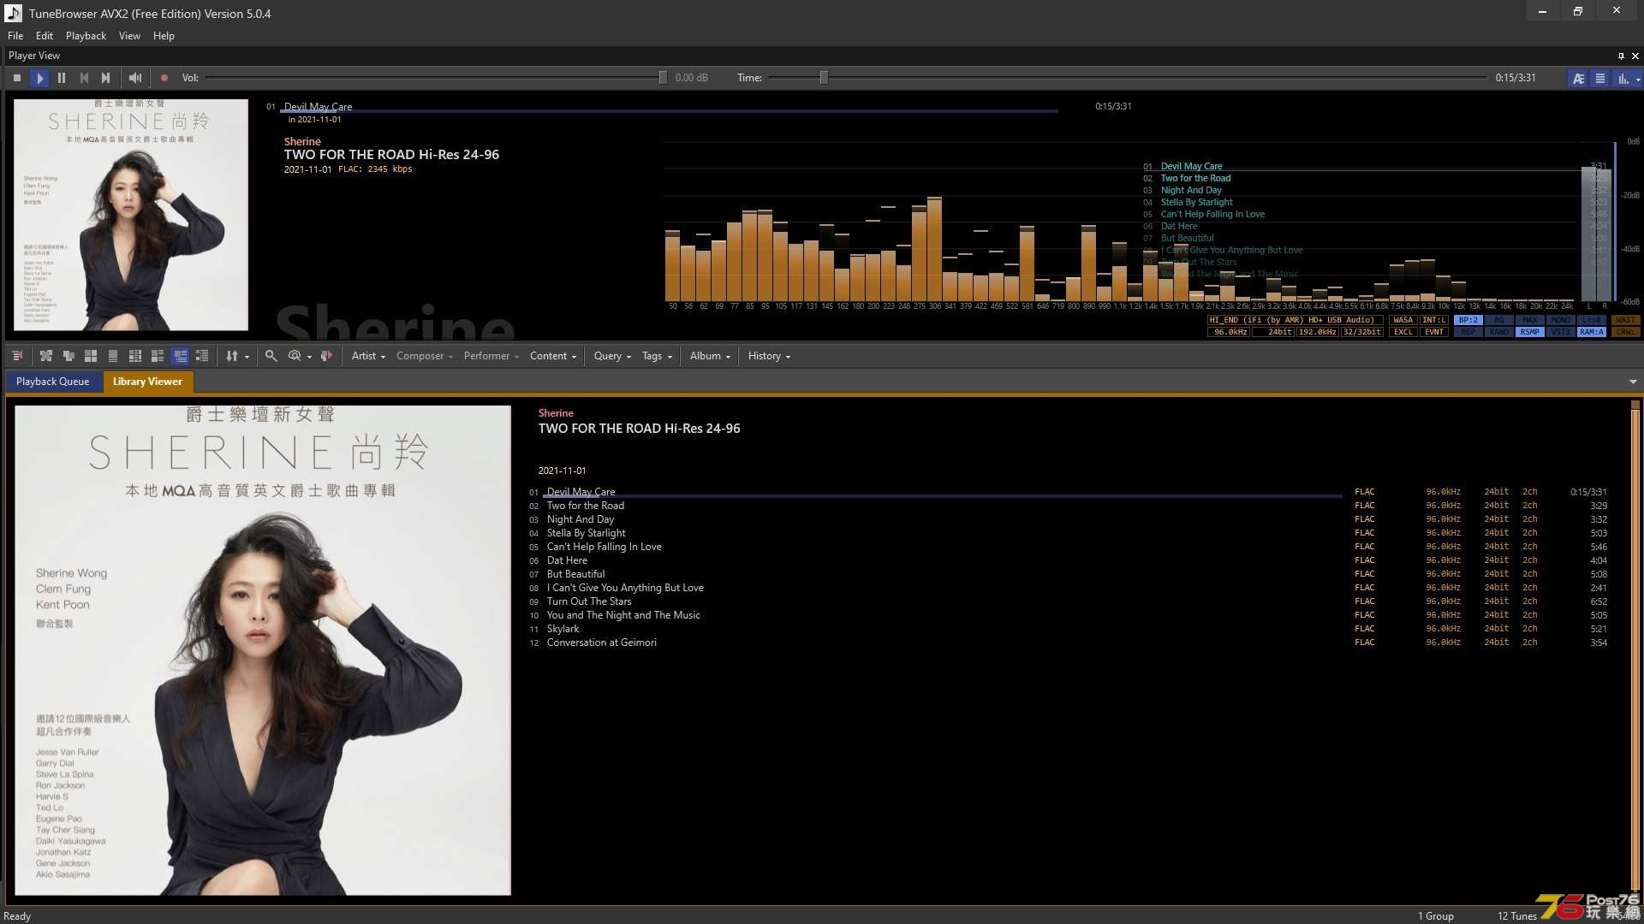Mute audio with the speaker icon
1644x924 pixels.
[x=135, y=78]
